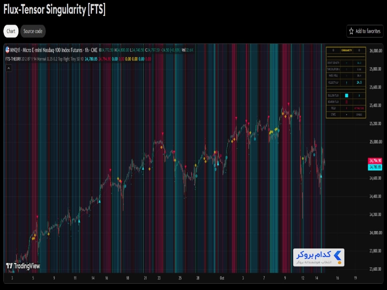Click the 24,400.00 price scale label
This screenshot has height=290, width=387.
point(376,196)
